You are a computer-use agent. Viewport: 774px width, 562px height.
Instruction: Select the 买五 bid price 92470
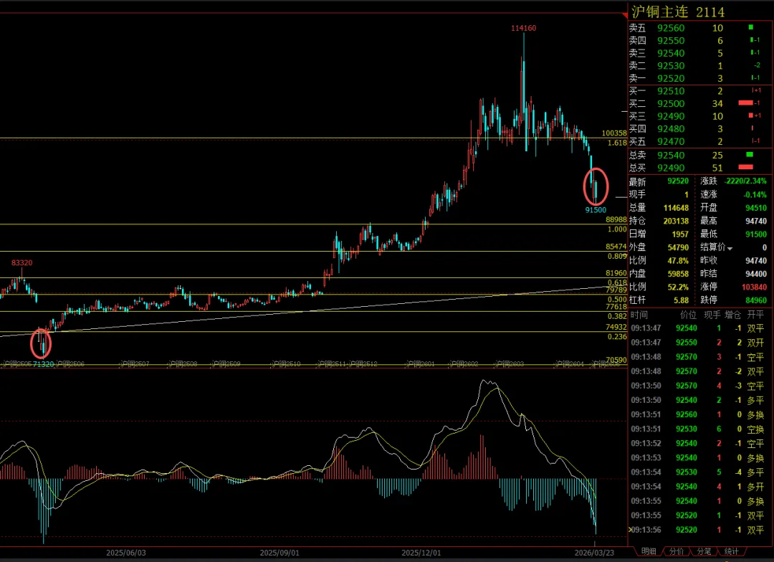[671, 142]
